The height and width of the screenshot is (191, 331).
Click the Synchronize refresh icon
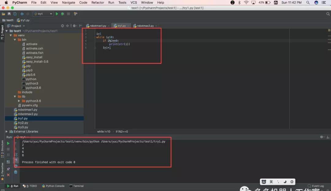[x=15, y=14]
